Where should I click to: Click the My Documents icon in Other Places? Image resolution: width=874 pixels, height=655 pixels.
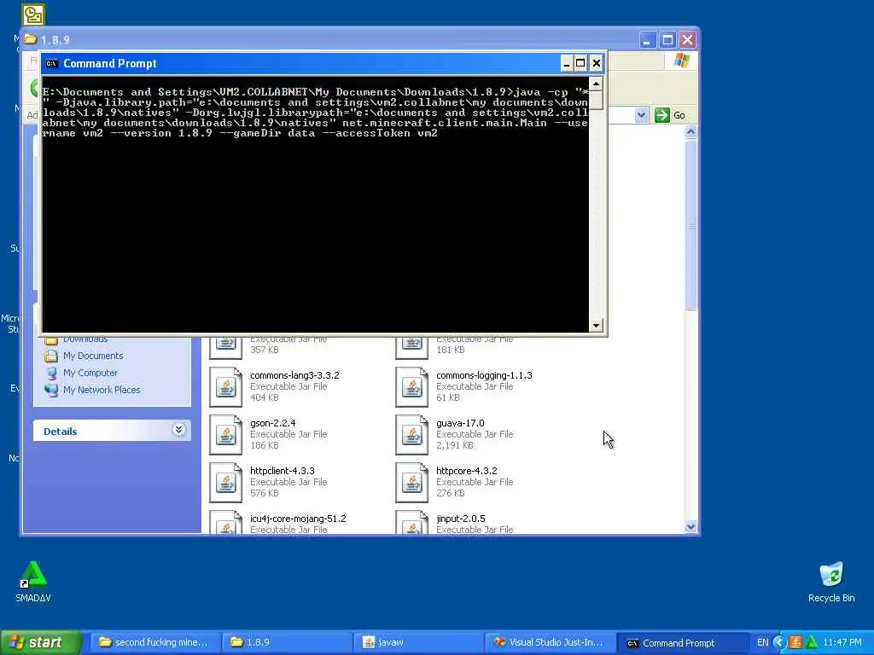(51, 356)
